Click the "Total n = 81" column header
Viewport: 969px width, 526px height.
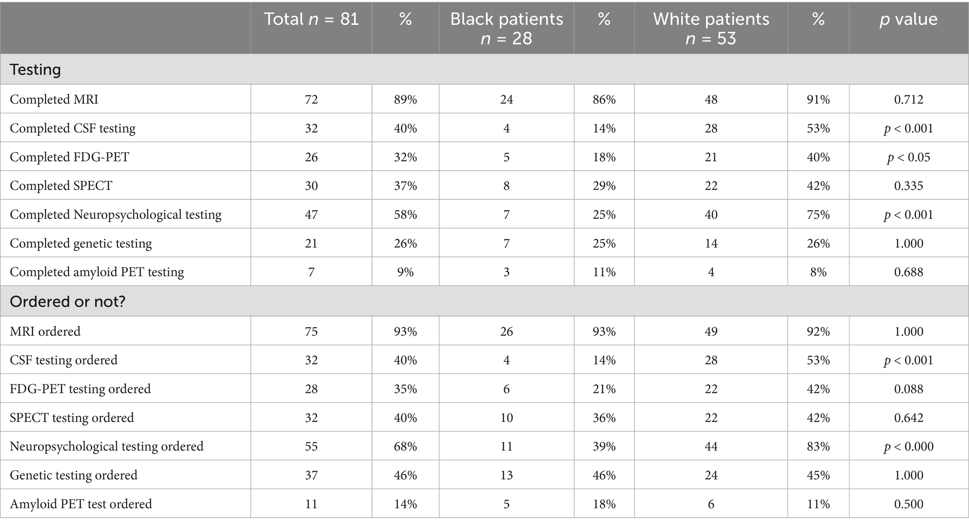click(x=311, y=19)
